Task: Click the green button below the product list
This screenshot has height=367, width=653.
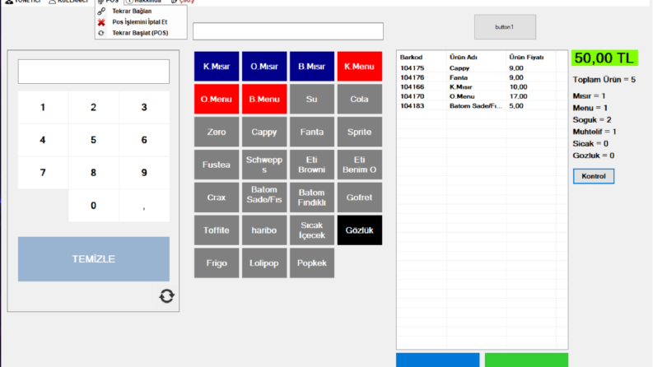Action: (526, 360)
